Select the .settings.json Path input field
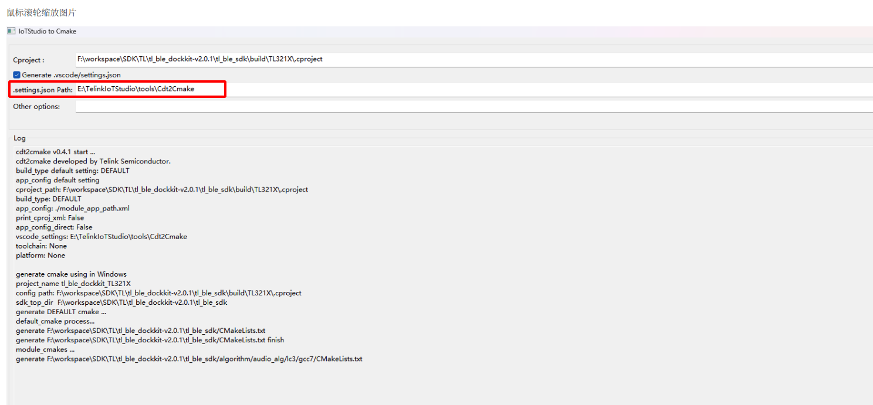873x405 pixels. point(474,89)
